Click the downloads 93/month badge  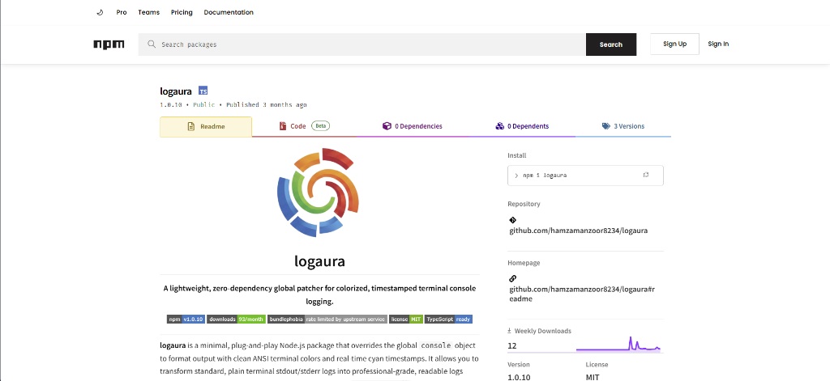(236, 320)
